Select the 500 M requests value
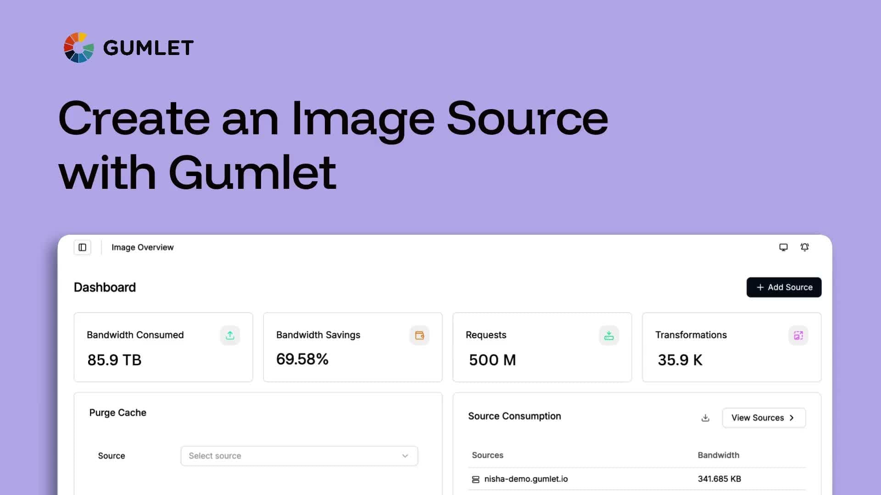The height and width of the screenshot is (495, 881). tap(492, 360)
